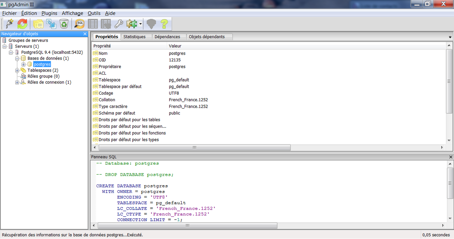This screenshot has height=239, width=454.
Task: Select the Codage property row
Action: 269,93
